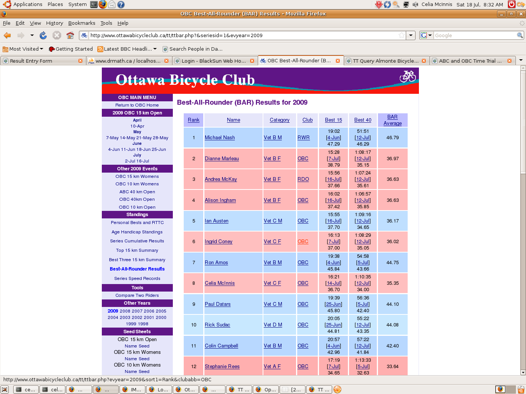
Task: Expand the back/forward history dropdown
Action: (32, 35)
